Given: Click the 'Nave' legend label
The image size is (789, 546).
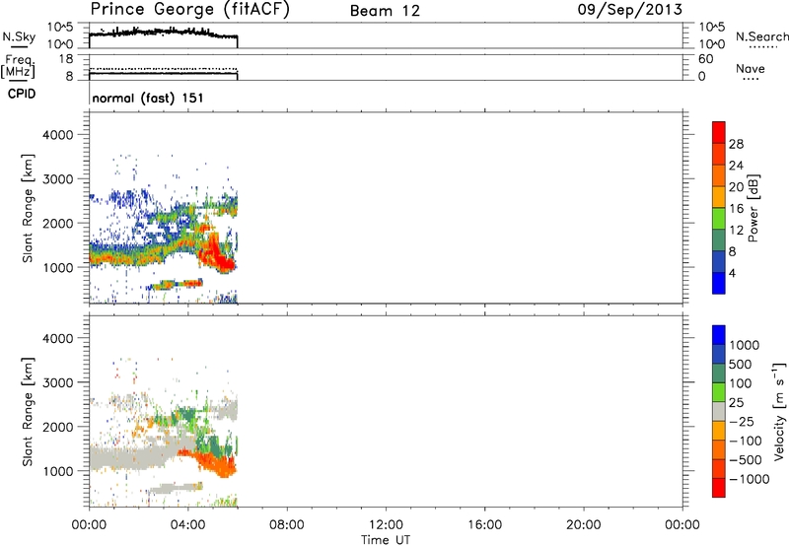Looking at the screenshot, I should pyautogui.click(x=751, y=68).
